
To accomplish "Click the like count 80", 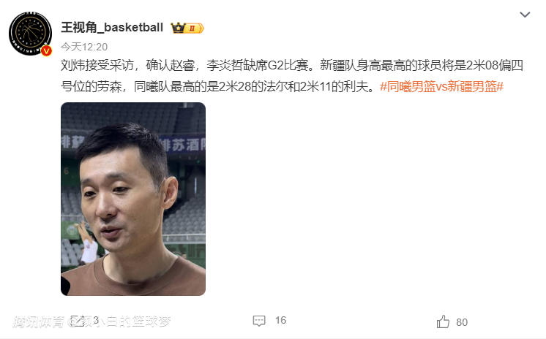I will pyautogui.click(x=462, y=322).
